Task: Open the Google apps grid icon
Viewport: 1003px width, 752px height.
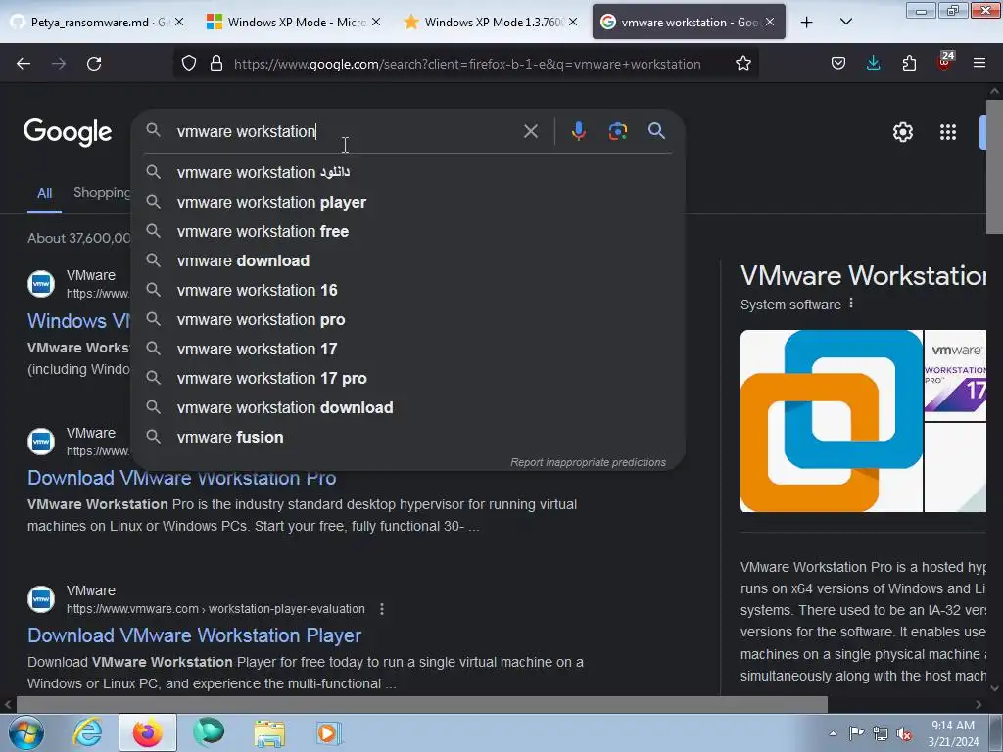Action: pyautogui.click(x=948, y=132)
